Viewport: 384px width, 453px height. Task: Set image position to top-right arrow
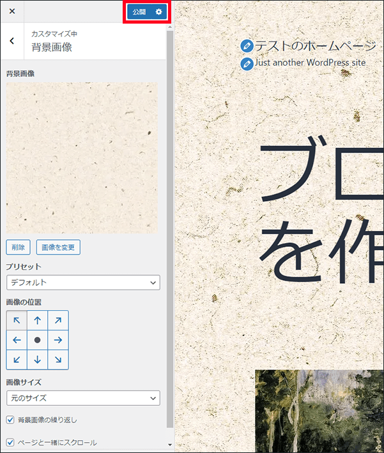[58, 321]
